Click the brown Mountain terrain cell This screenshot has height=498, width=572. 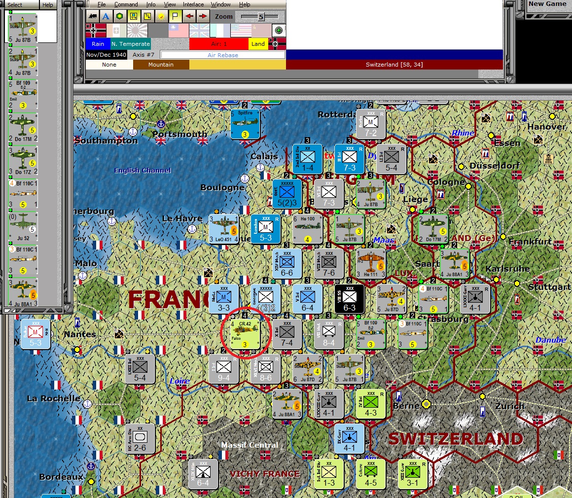pyautogui.click(x=161, y=65)
